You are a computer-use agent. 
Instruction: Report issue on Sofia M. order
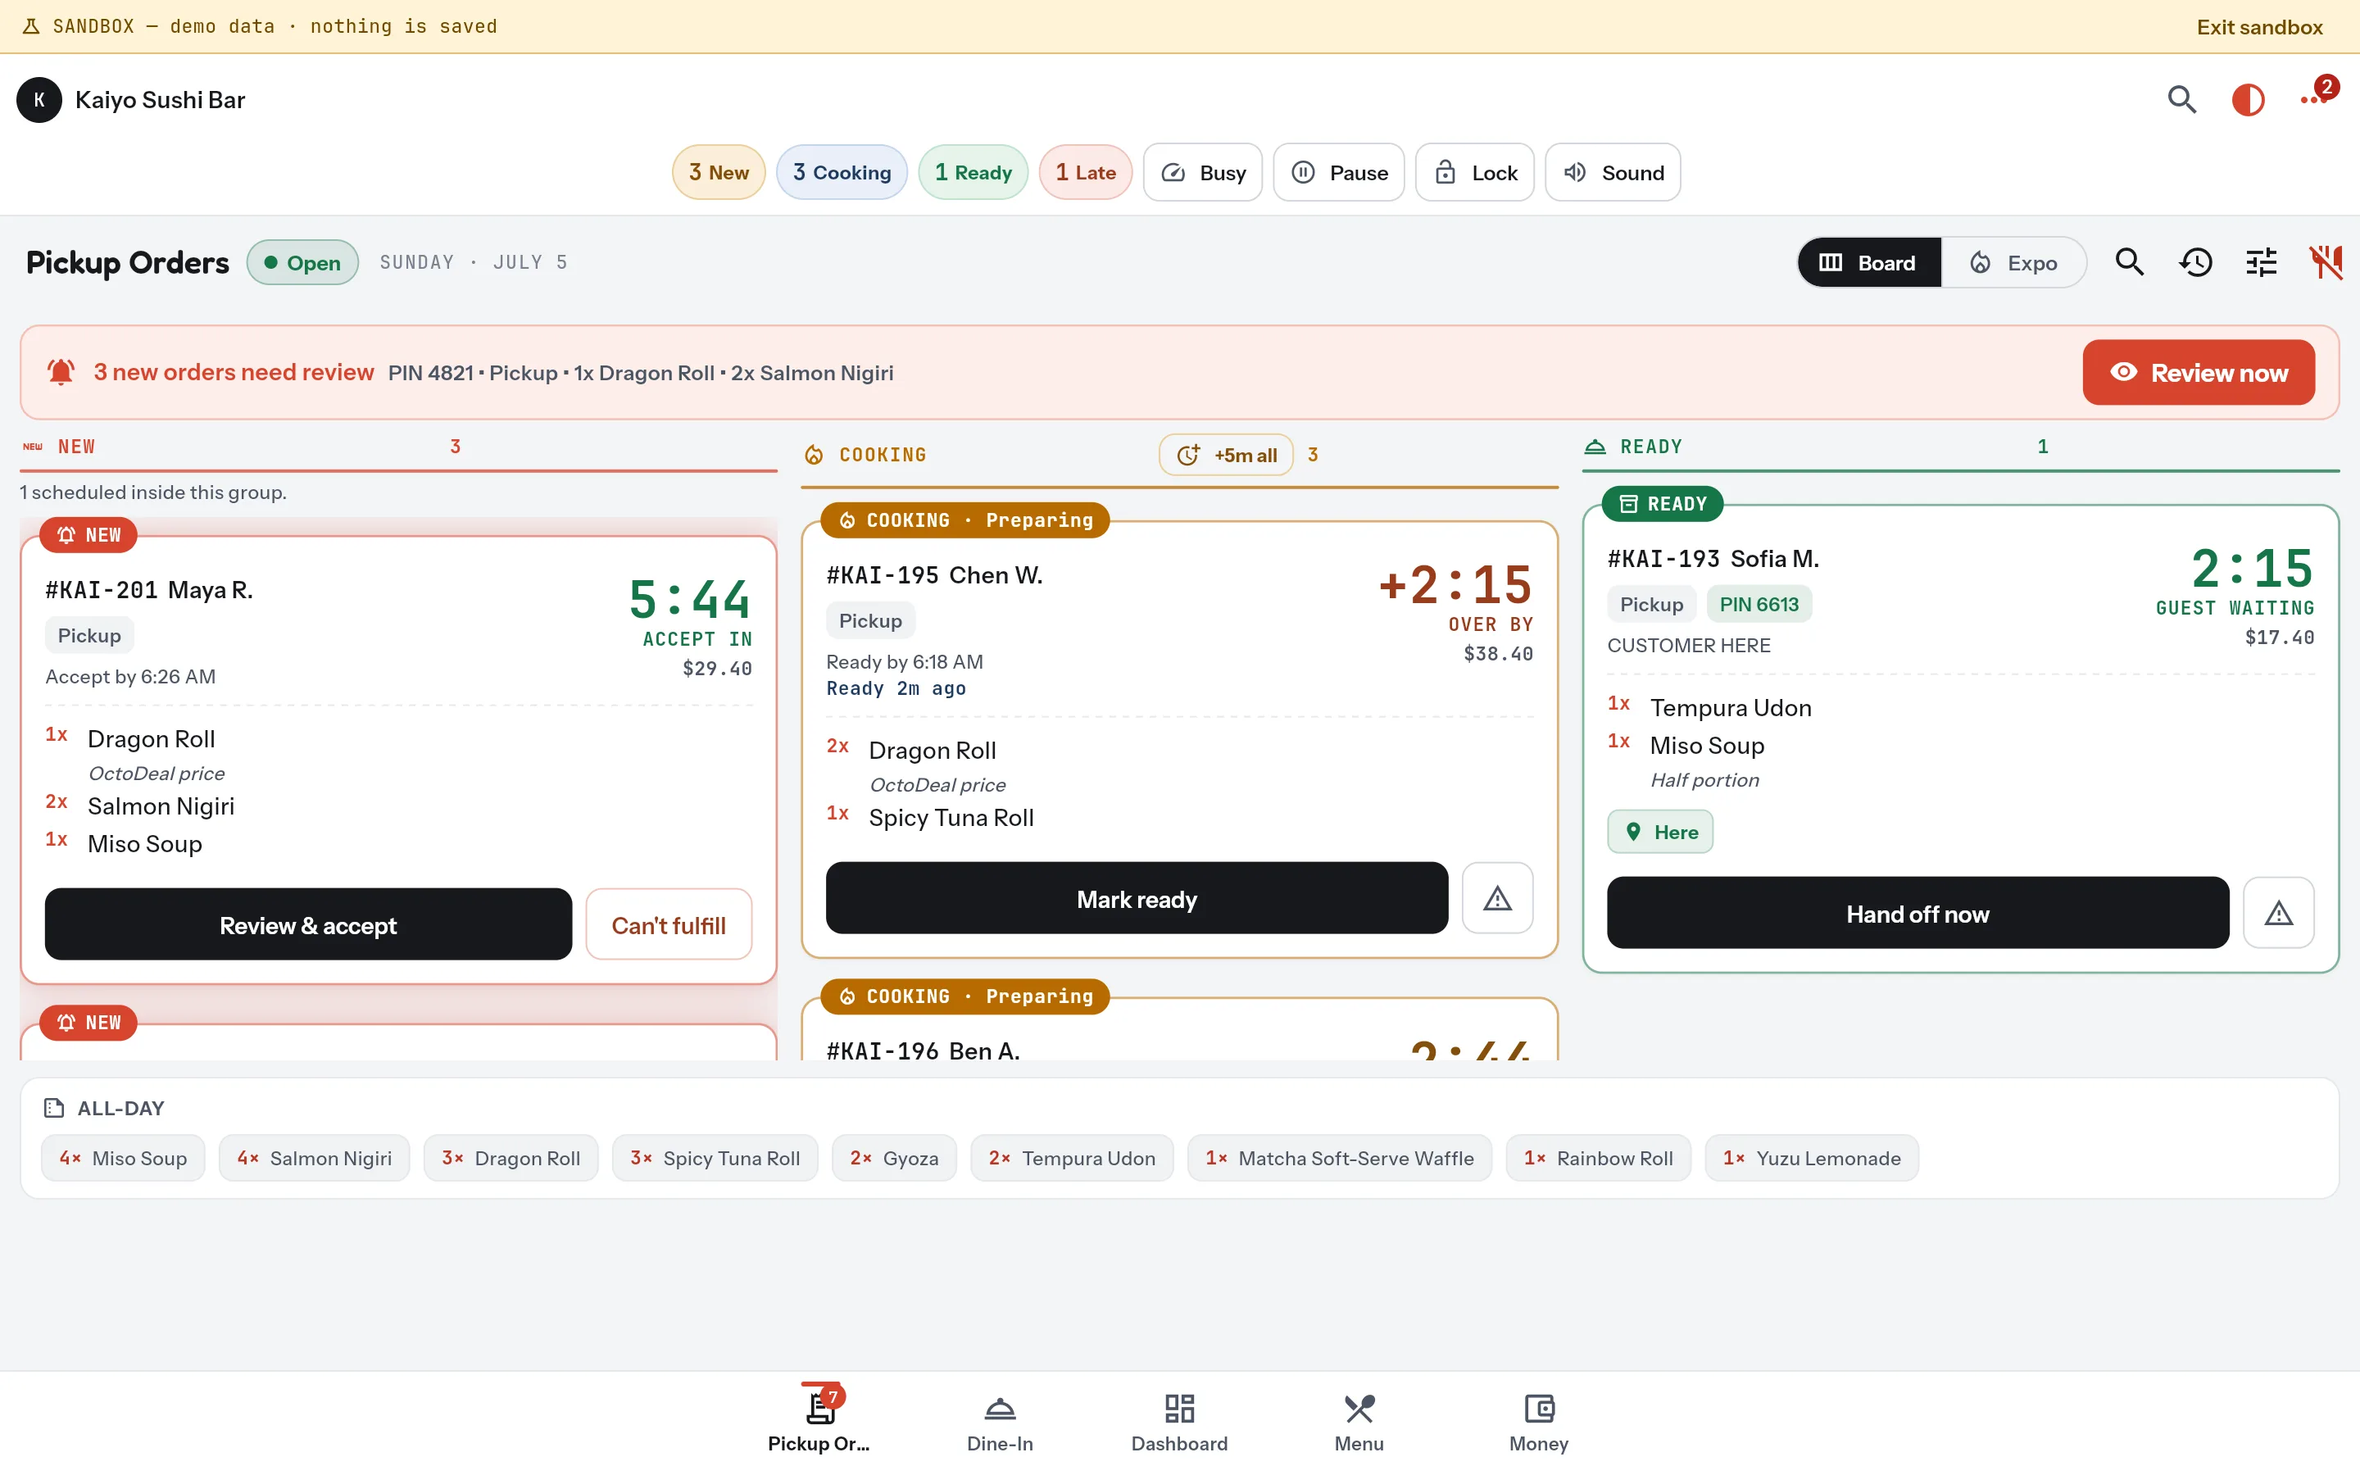(x=2278, y=913)
